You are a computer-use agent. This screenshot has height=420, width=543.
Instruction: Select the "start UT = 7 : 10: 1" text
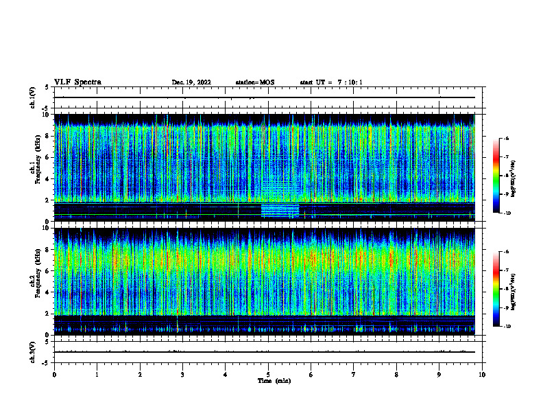click(x=331, y=82)
